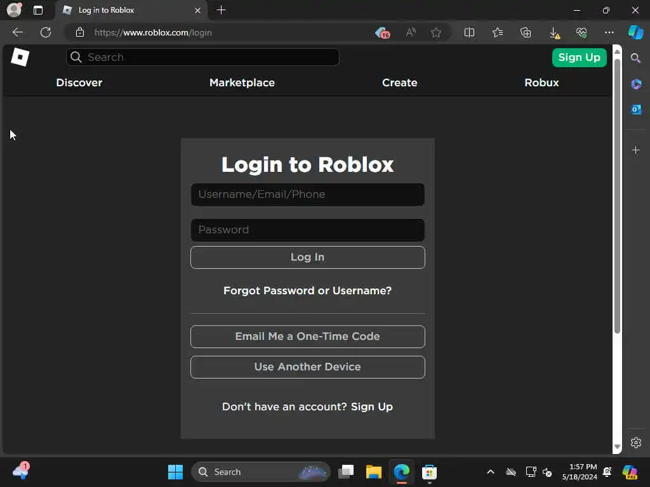Click the Roblox logo home icon

coord(20,56)
